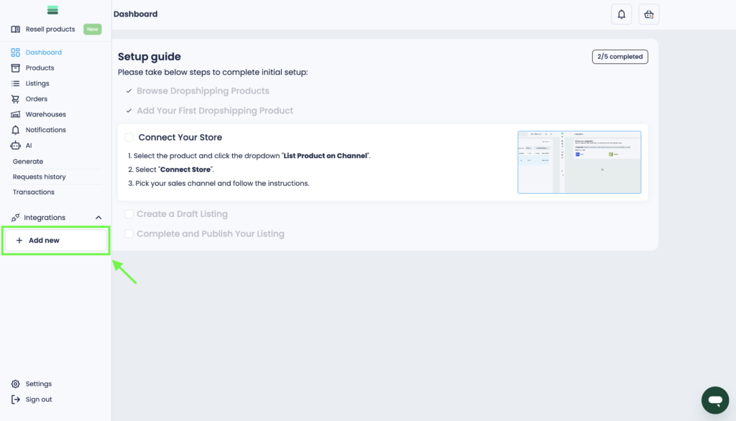Collapse the Integrations section chevron
Image resolution: width=736 pixels, height=421 pixels.
pyautogui.click(x=98, y=218)
